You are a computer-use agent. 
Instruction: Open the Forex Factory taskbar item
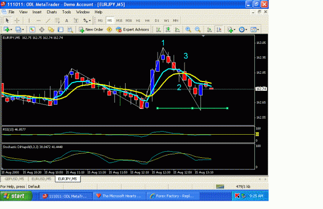(x=173, y=196)
